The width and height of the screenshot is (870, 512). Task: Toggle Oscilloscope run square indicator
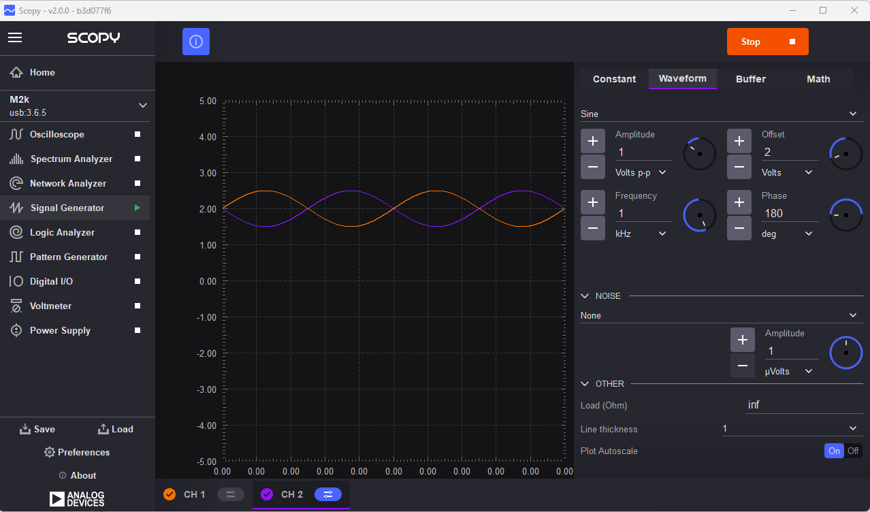138,134
